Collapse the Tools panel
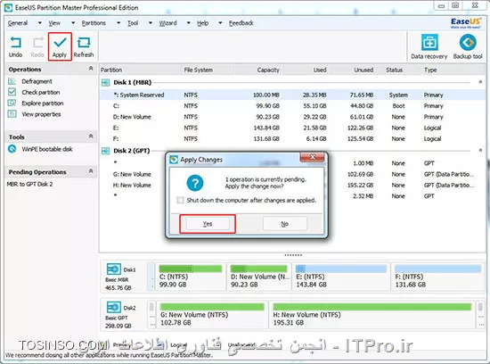Screen dimensions: 490x364 [91, 136]
